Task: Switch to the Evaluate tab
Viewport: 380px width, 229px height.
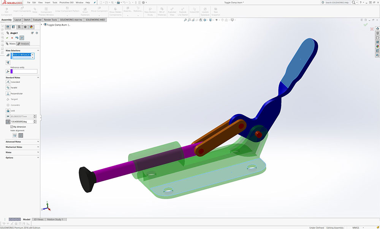Action: click(x=37, y=20)
